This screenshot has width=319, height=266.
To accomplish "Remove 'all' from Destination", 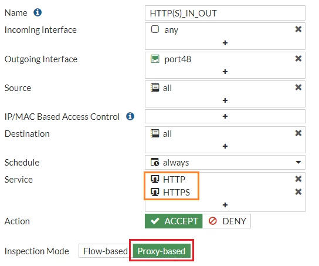I will [298, 133].
